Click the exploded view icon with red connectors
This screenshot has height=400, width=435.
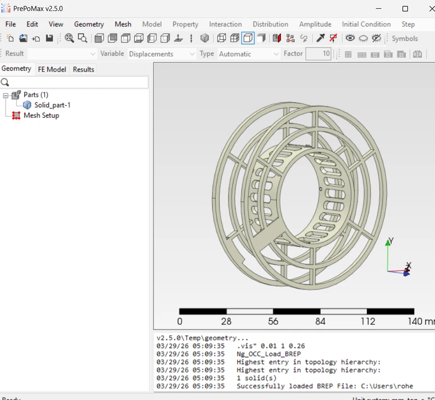(290, 38)
